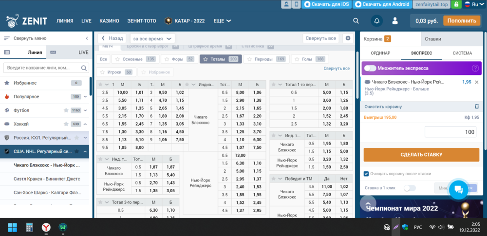The height and width of the screenshot is (236, 487).
Task: Click Пополнить button
Action: click(x=462, y=21)
